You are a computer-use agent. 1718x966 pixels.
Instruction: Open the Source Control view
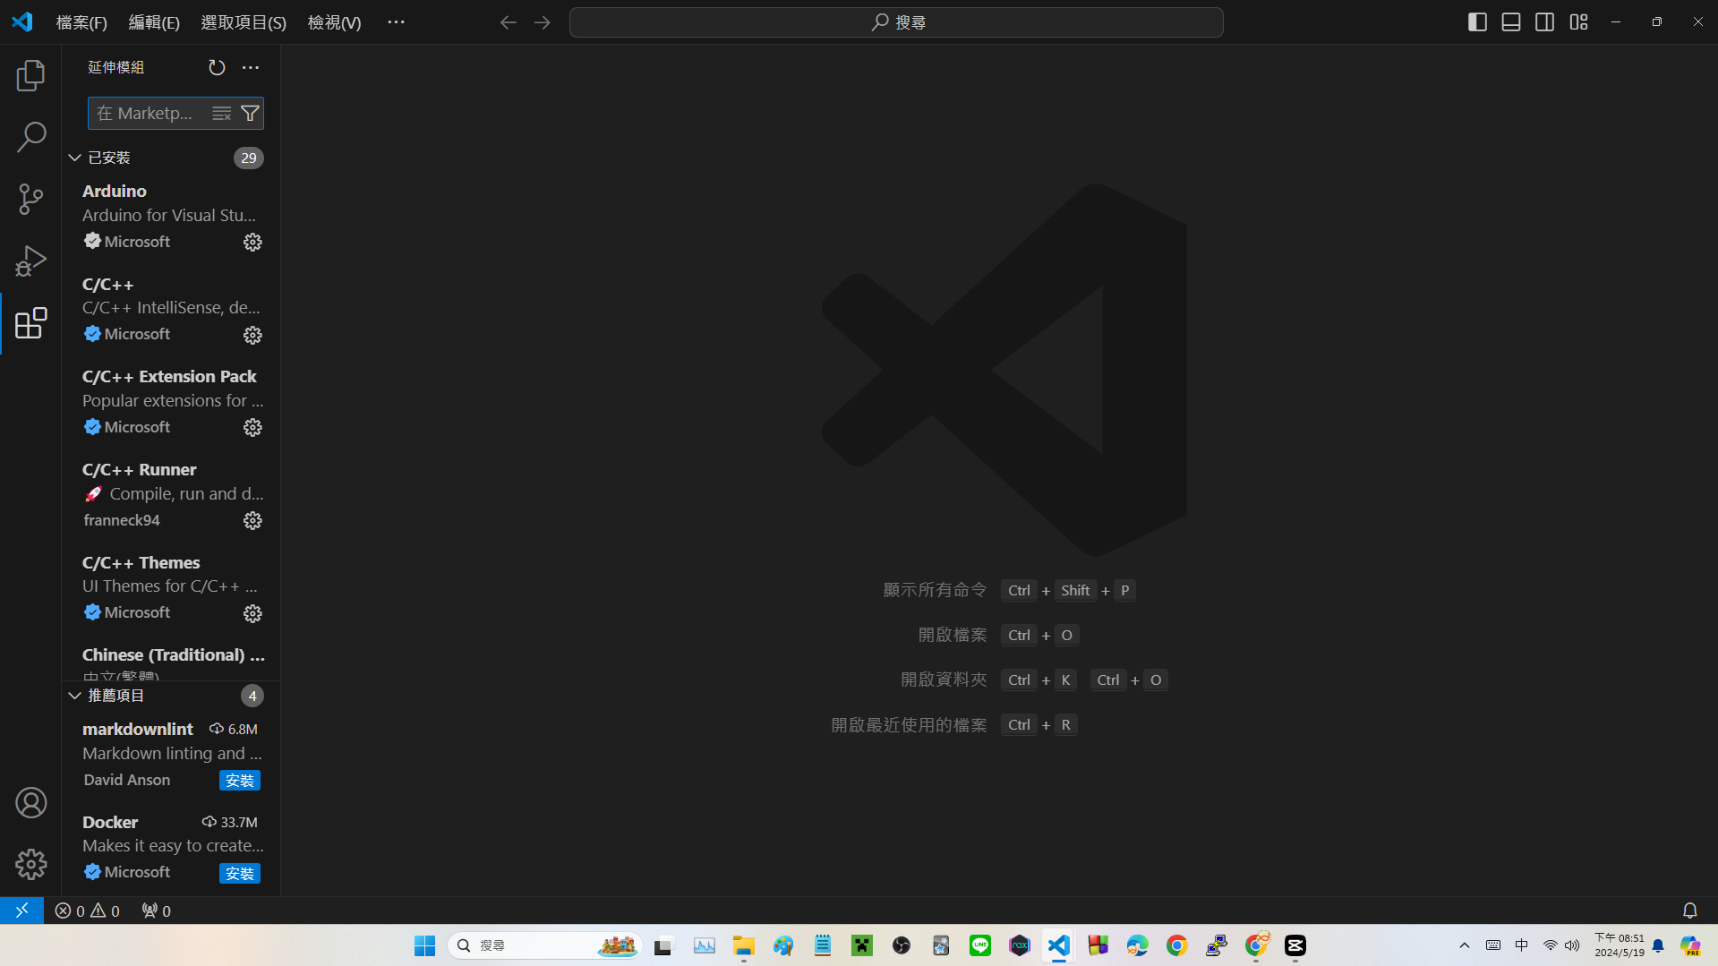click(x=30, y=199)
